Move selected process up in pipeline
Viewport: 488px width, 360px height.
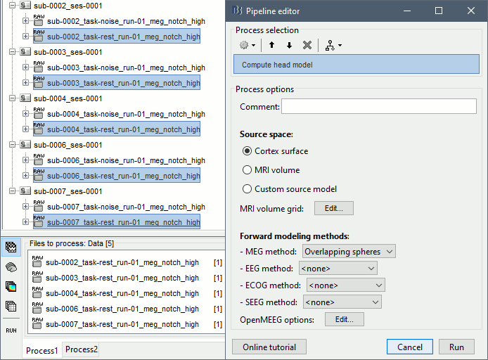point(271,45)
